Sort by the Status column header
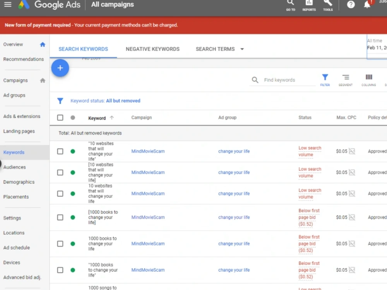This screenshot has height=290, width=387. [305, 118]
